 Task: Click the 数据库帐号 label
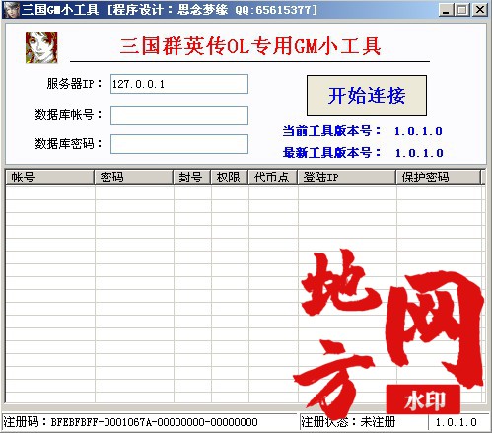coord(68,115)
